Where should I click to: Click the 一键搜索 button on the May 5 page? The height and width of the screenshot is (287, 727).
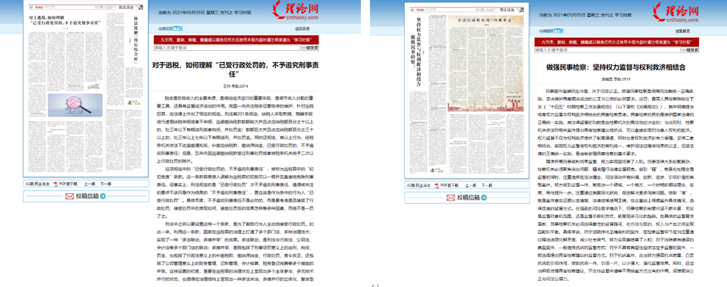pyautogui.click(x=690, y=50)
